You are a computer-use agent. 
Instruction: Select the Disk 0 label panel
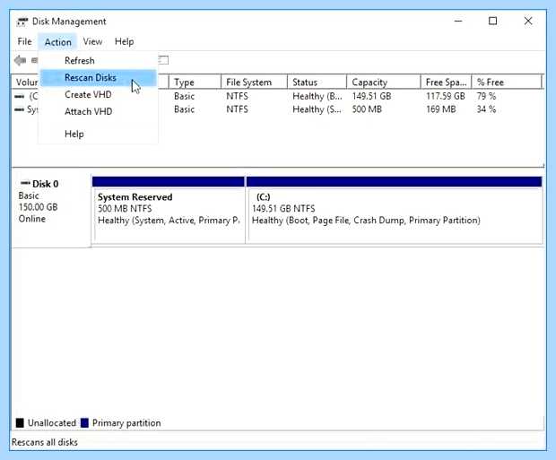coord(51,210)
